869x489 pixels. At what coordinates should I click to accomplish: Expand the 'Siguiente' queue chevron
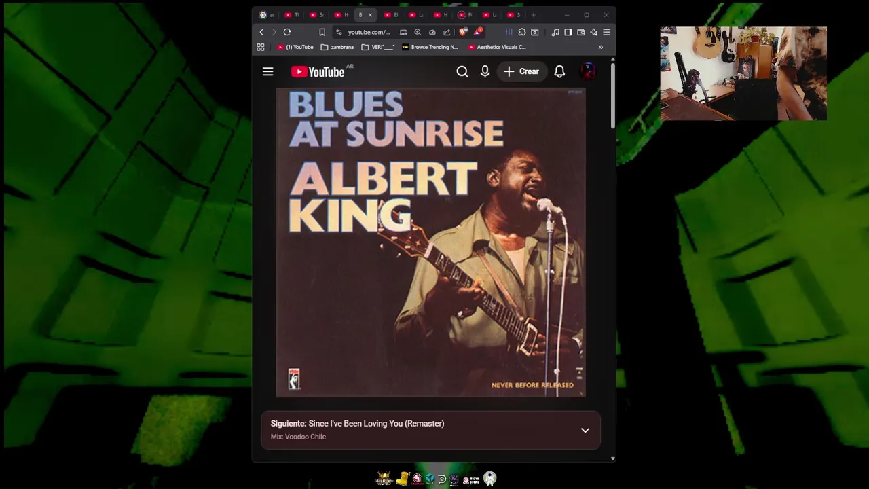pyautogui.click(x=585, y=430)
